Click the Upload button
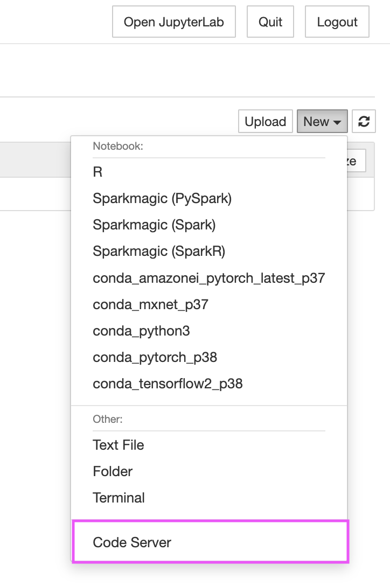Viewport: 390px width, 586px height. coord(266,121)
